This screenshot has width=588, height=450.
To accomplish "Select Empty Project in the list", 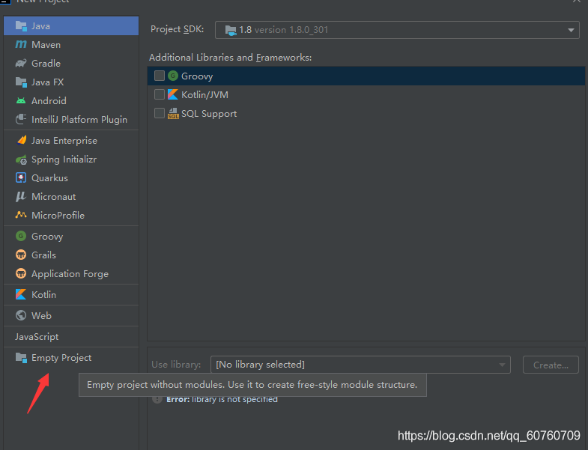I will (71, 358).
